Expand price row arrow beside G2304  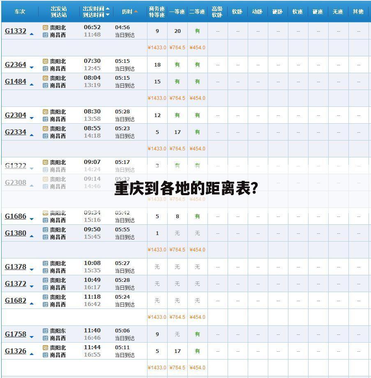[x=32, y=118]
